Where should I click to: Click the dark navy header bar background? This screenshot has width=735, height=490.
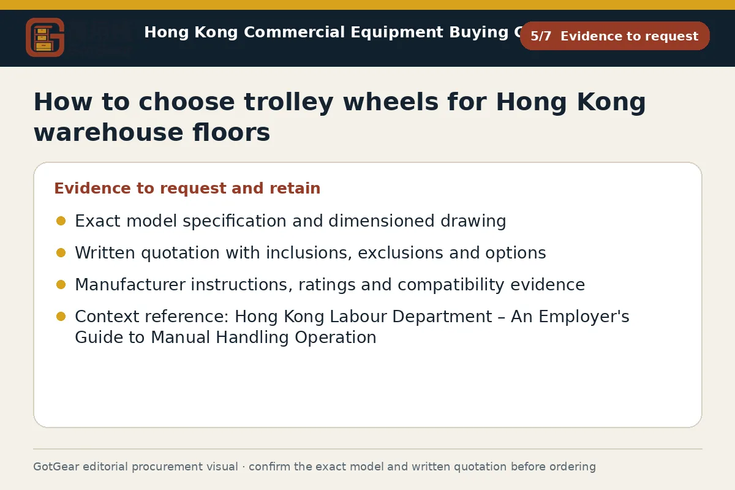point(367,59)
